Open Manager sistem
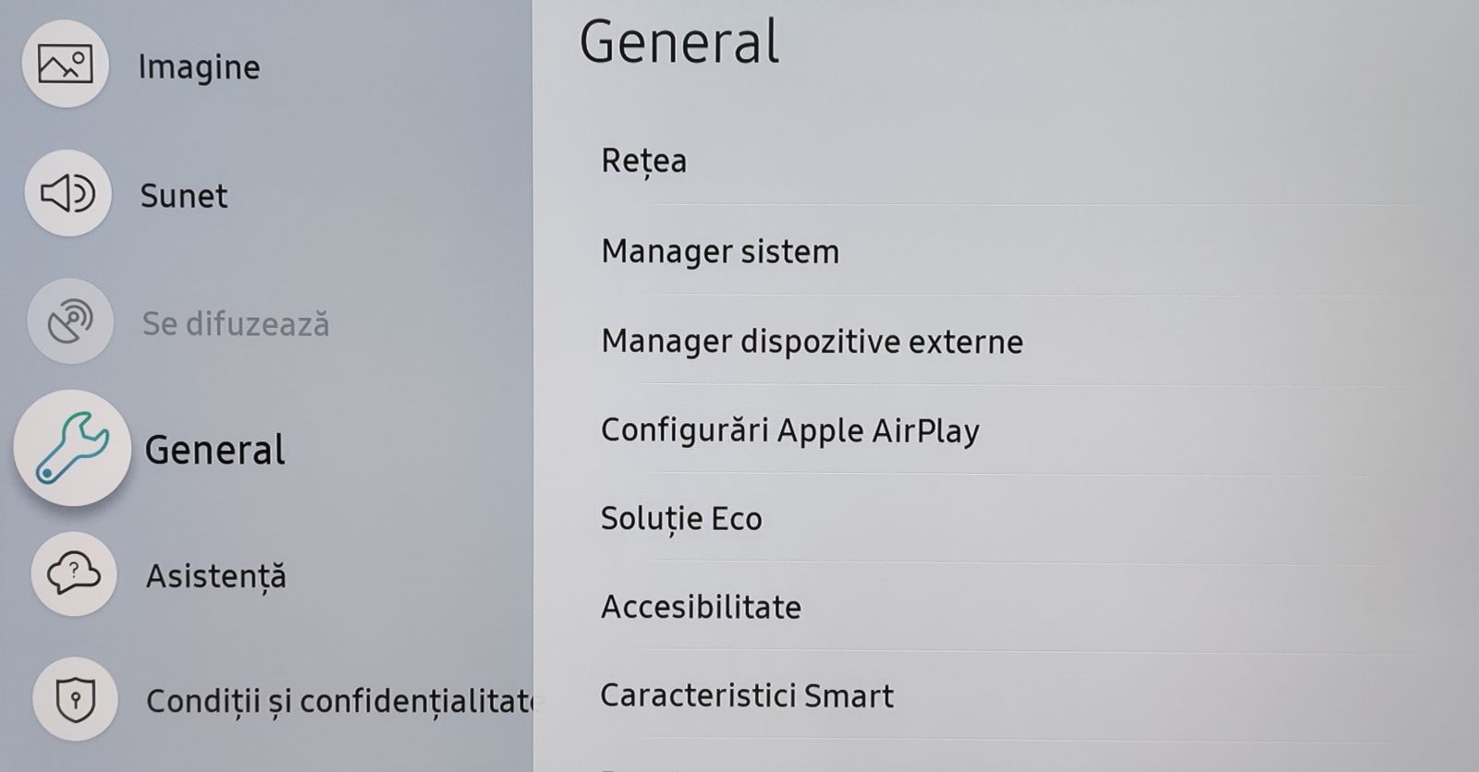Viewport: 1479px width, 772px height. click(1008, 251)
